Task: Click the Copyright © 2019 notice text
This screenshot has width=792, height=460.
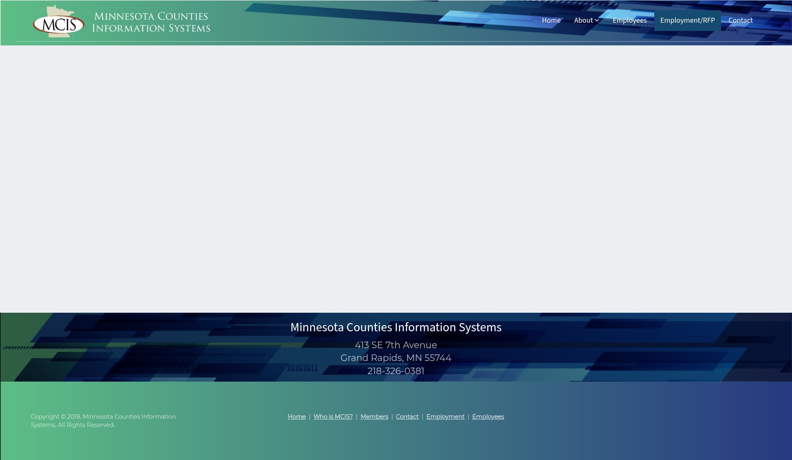Action: click(x=104, y=421)
